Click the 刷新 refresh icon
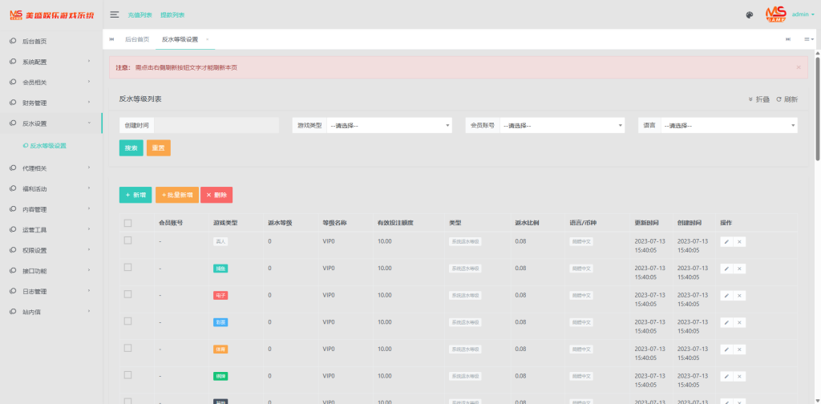Viewport: 821px width, 404px height. (786, 99)
